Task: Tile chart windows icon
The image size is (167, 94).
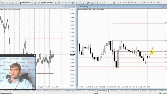Action: [x=73, y=3]
